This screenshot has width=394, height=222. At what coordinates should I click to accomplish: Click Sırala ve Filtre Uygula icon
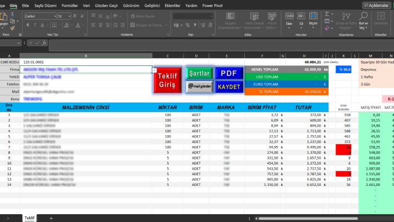coord(346,16)
